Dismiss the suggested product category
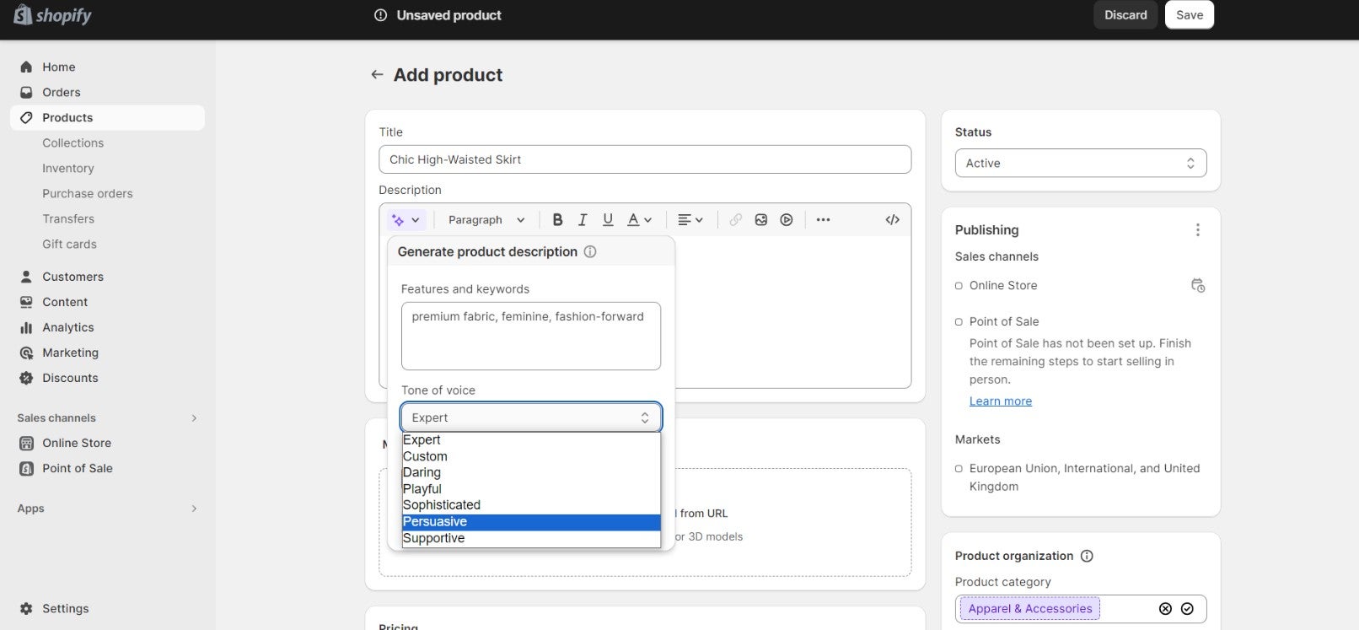The height and width of the screenshot is (630, 1359). tap(1165, 609)
